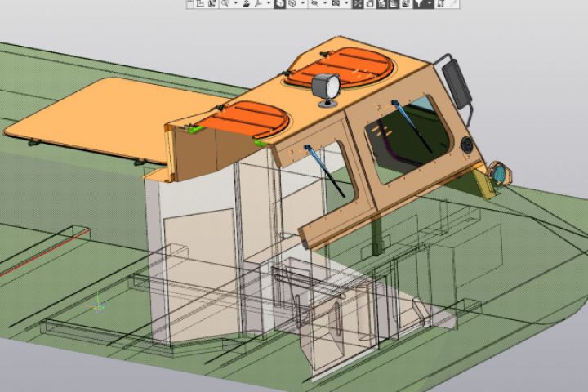Open the dropdown arrow next to the zoom magnifier
Viewport: 588px width, 392px height.
[x=236, y=3]
